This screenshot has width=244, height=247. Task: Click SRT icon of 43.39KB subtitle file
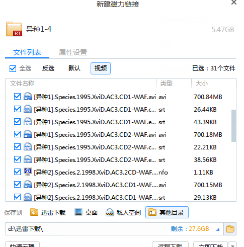[28, 122]
